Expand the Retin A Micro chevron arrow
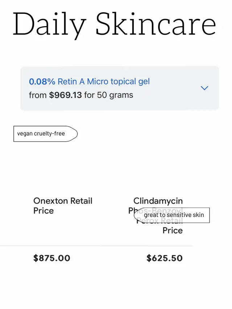 click(204, 88)
